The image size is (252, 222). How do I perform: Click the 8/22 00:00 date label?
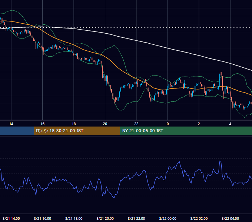point(168,218)
